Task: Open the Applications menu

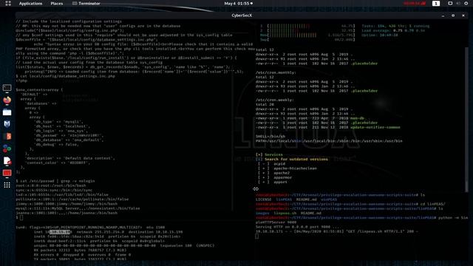Action: click(x=30, y=3)
